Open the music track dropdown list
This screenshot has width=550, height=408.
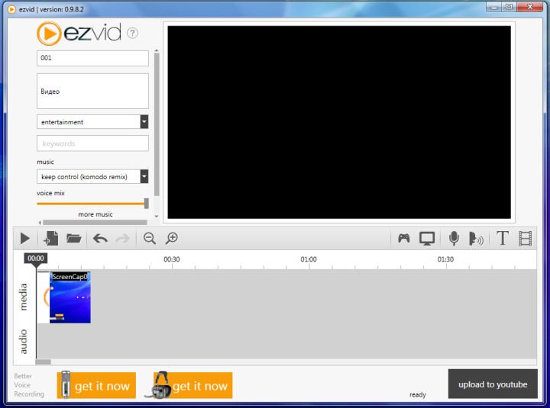click(x=144, y=177)
